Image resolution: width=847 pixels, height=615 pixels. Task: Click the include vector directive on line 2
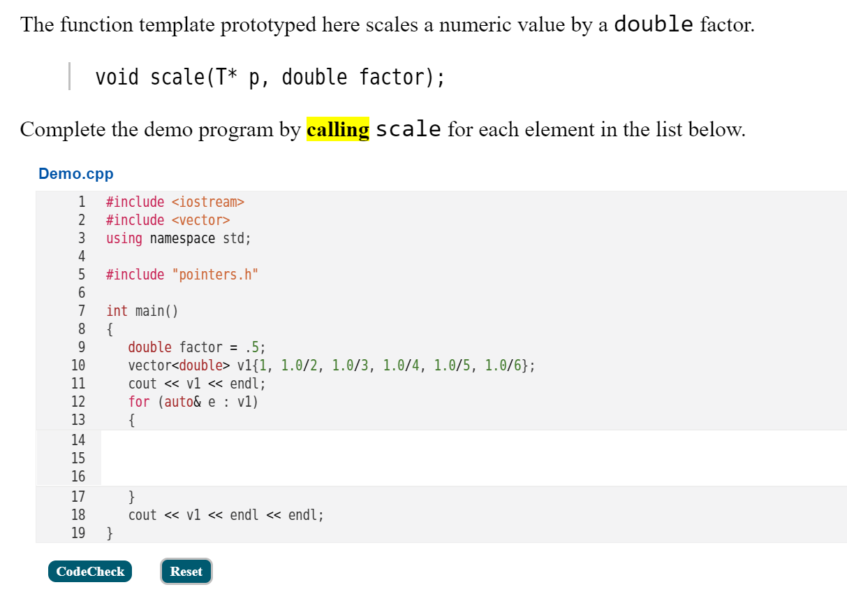pyautogui.click(x=168, y=219)
